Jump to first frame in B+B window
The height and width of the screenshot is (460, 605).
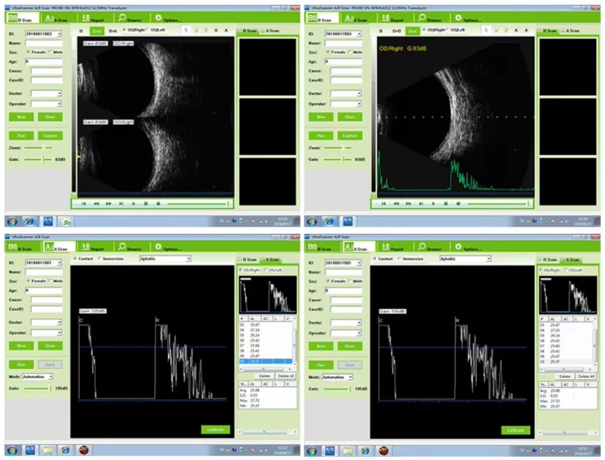84,203
